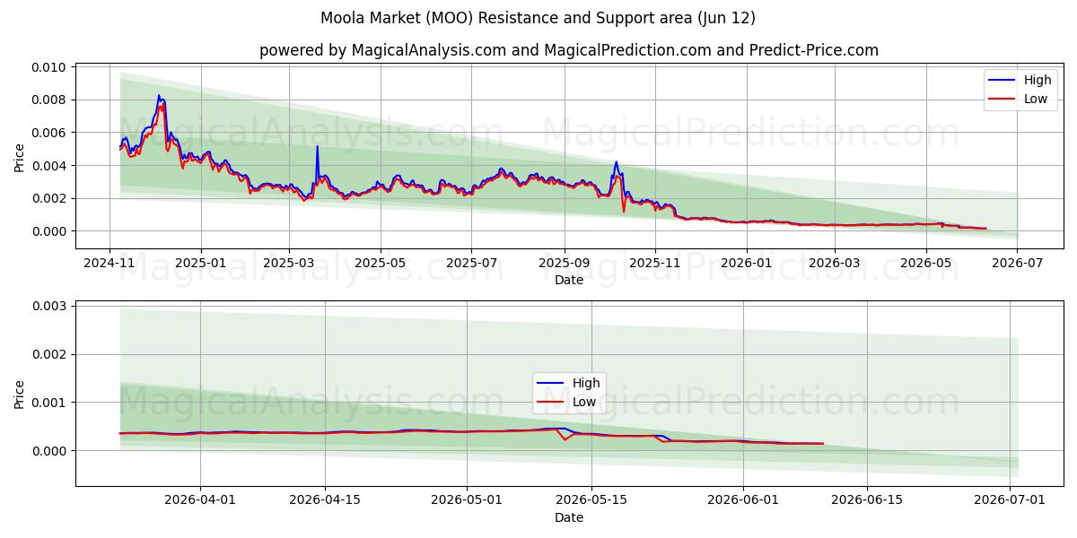
Task: Click the 2025-07 date tick label
Action: [x=472, y=264]
